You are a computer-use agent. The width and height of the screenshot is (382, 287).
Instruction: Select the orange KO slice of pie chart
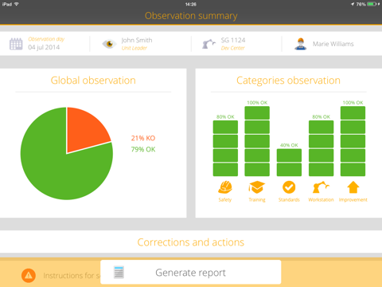[x=85, y=128]
